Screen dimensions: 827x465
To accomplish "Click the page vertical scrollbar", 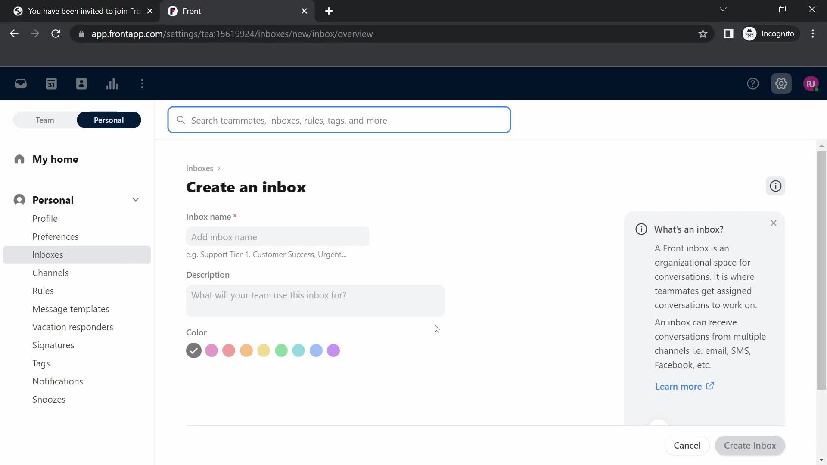I will tap(821, 270).
